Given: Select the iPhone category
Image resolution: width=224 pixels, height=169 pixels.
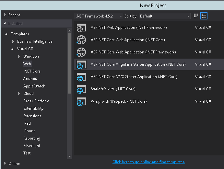Looking at the screenshot, I should pos(29,131).
